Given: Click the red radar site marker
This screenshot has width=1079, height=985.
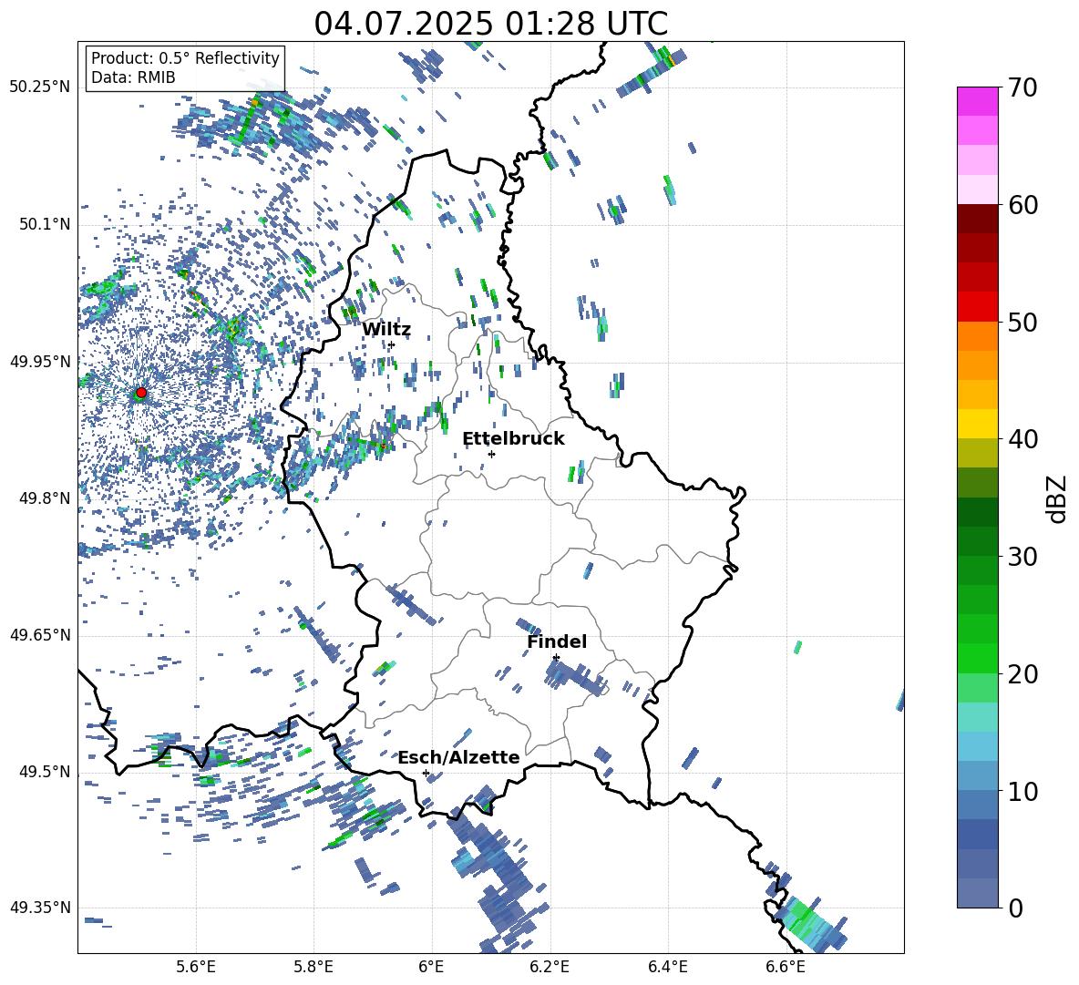Looking at the screenshot, I should point(141,393).
